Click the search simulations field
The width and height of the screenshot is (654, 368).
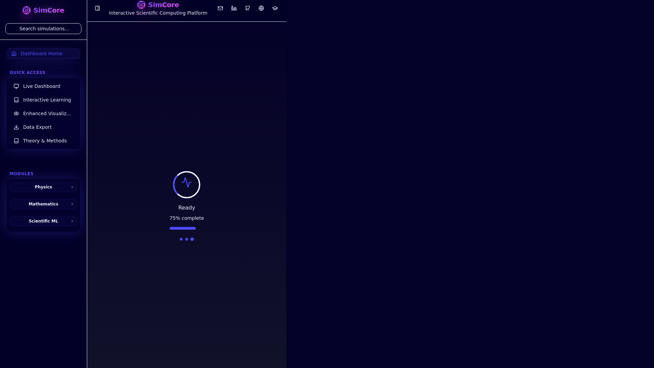click(43, 29)
